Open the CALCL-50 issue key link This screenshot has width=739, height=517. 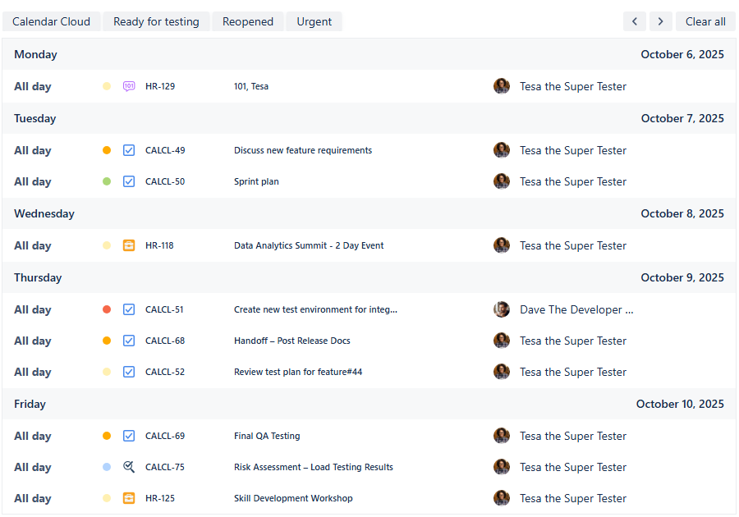tap(165, 181)
